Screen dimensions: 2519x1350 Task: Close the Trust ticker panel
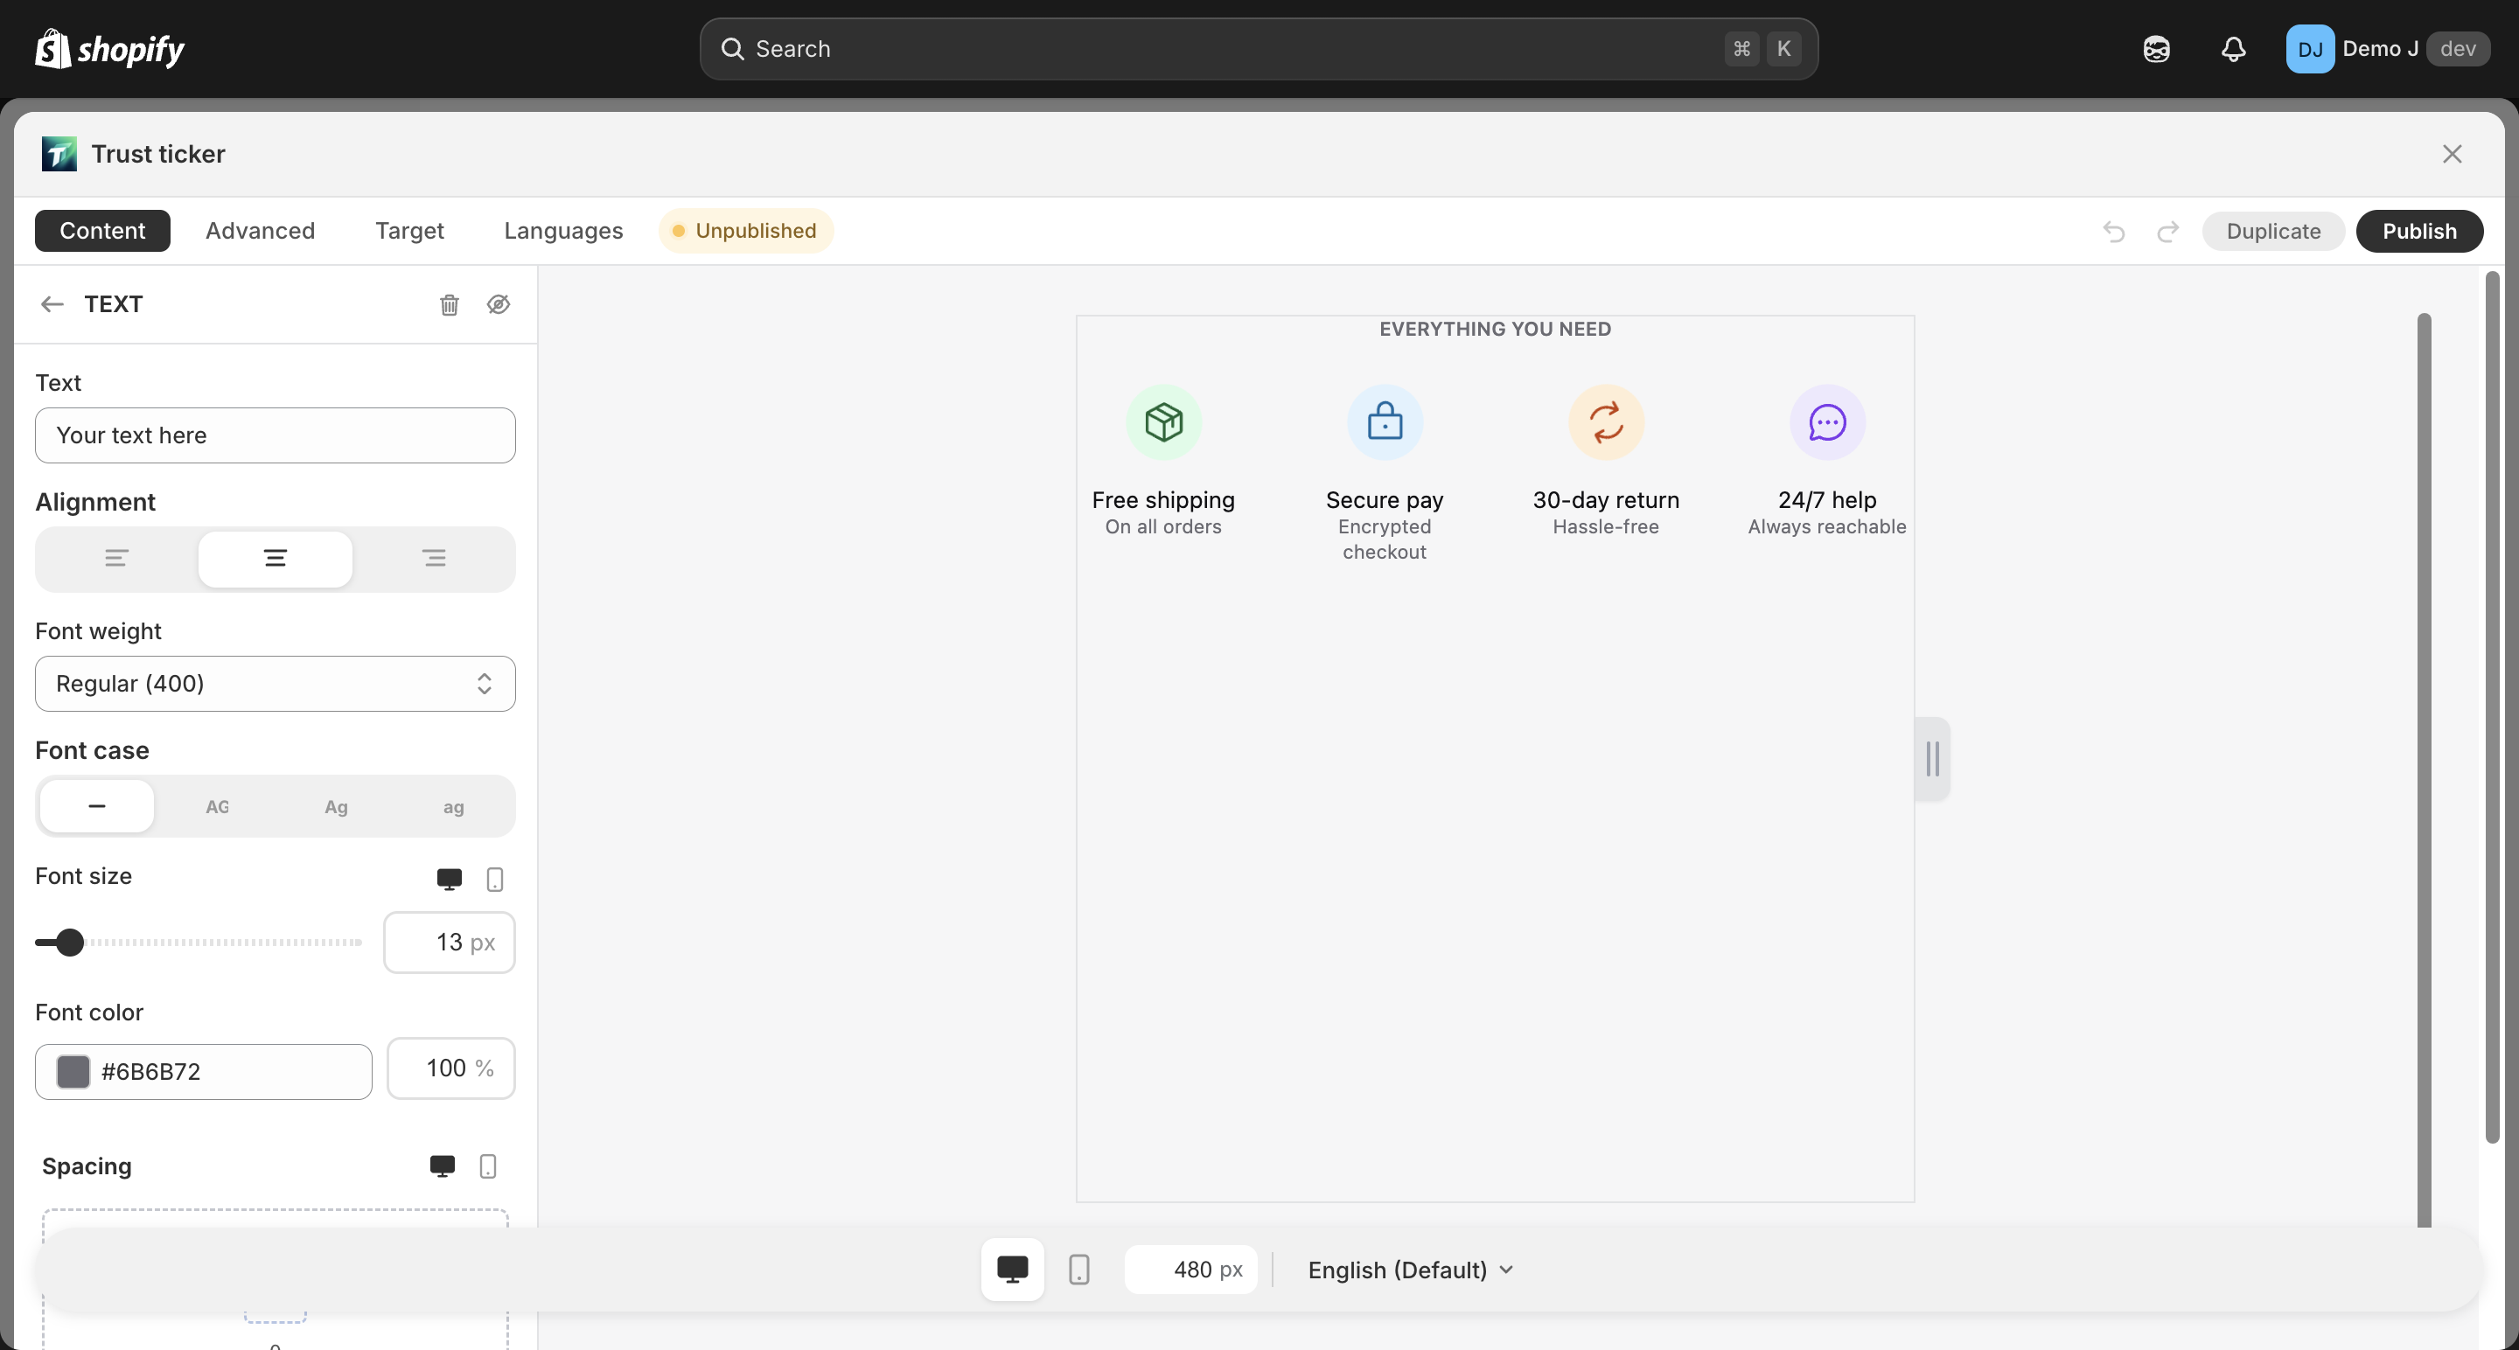coord(2452,154)
